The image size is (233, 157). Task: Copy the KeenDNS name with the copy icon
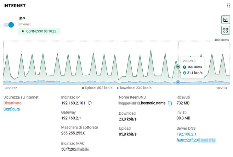(x=170, y=103)
